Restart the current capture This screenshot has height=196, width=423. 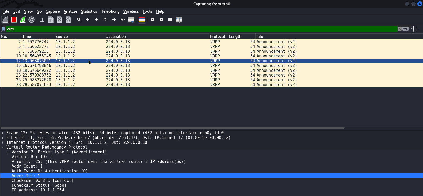click(x=23, y=20)
